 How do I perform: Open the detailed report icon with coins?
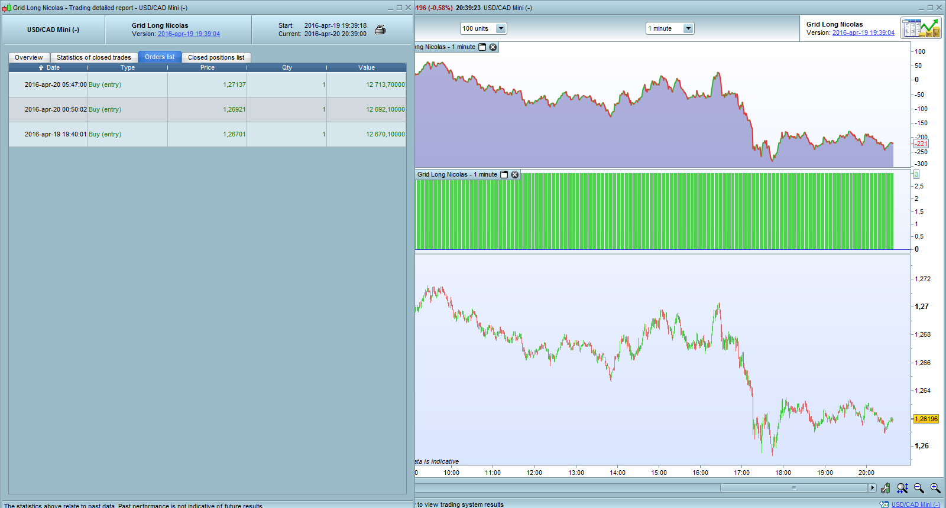[921, 28]
